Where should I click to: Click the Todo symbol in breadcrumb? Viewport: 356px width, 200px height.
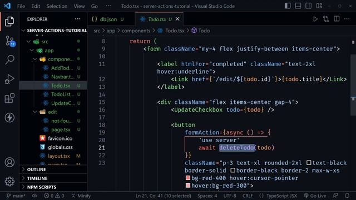point(201,31)
